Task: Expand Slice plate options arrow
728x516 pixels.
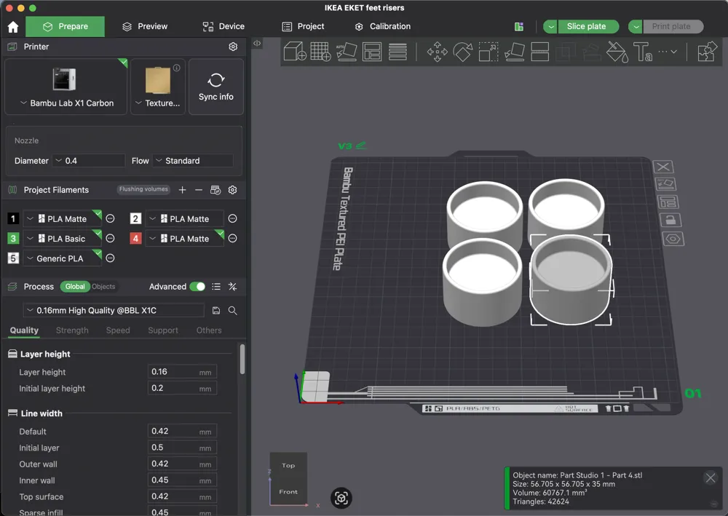Action: click(x=550, y=26)
